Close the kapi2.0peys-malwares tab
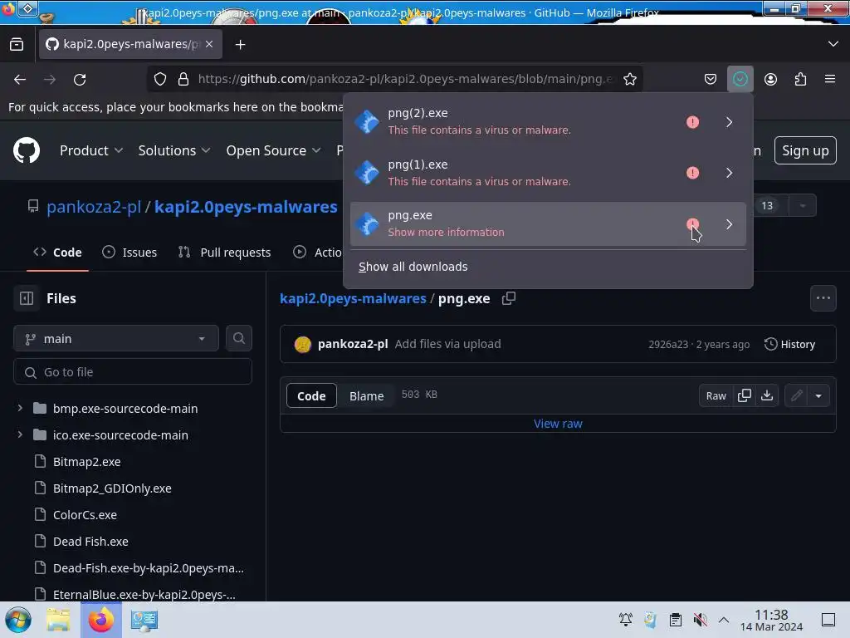Viewport: 850px width, 638px height. 209,44
